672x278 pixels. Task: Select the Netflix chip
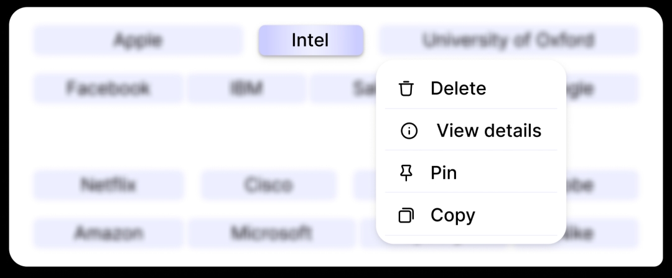pyautogui.click(x=108, y=185)
